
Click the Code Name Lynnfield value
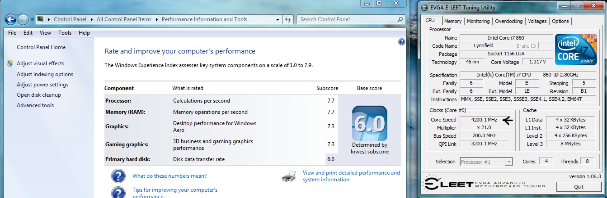point(485,46)
